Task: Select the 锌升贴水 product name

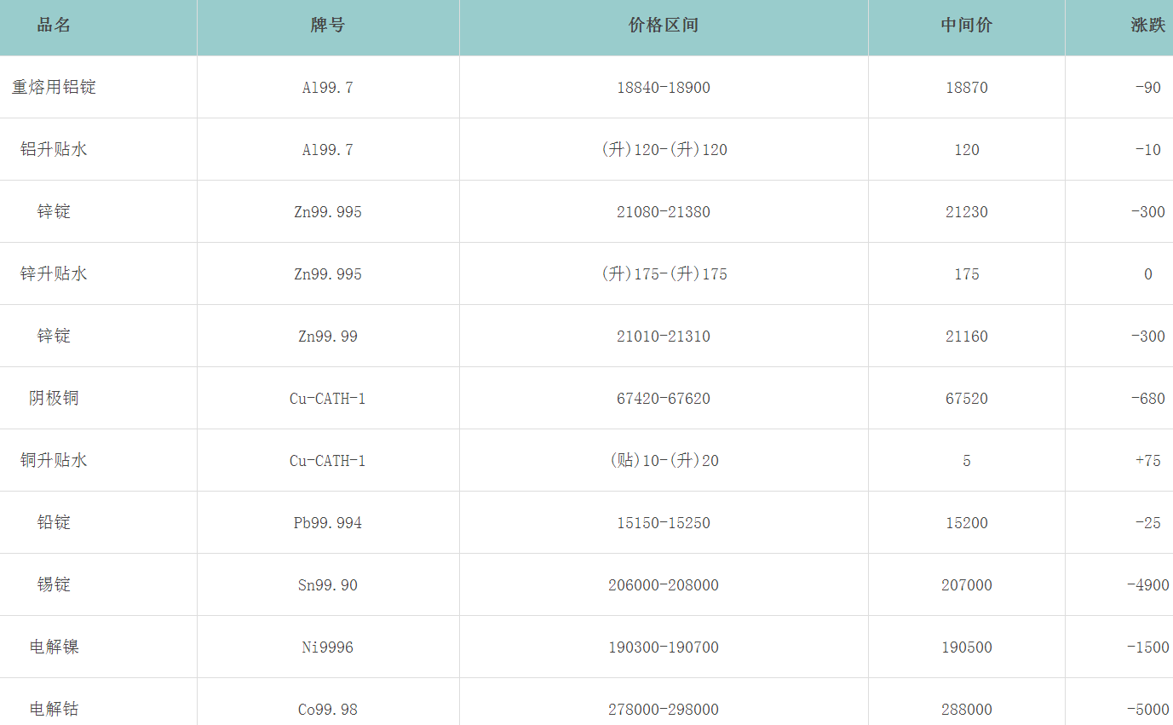Action: point(54,273)
